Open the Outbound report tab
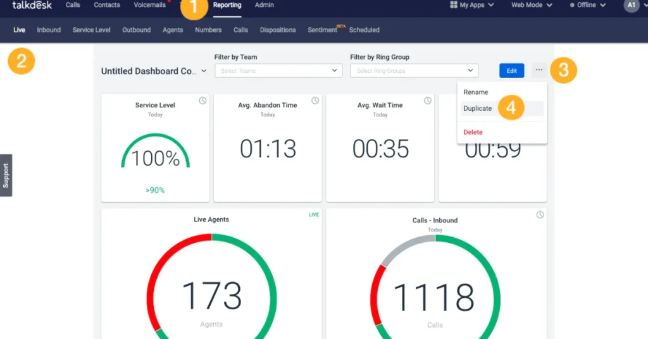The height and width of the screenshot is (339, 648). tap(137, 30)
